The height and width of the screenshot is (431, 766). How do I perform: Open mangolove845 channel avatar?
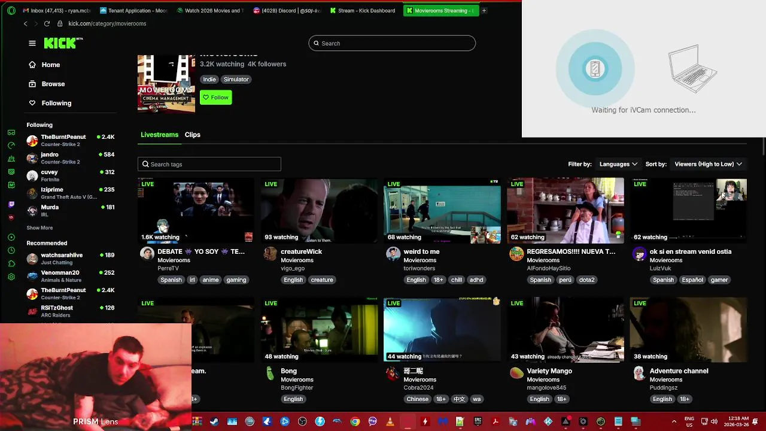tap(516, 373)
